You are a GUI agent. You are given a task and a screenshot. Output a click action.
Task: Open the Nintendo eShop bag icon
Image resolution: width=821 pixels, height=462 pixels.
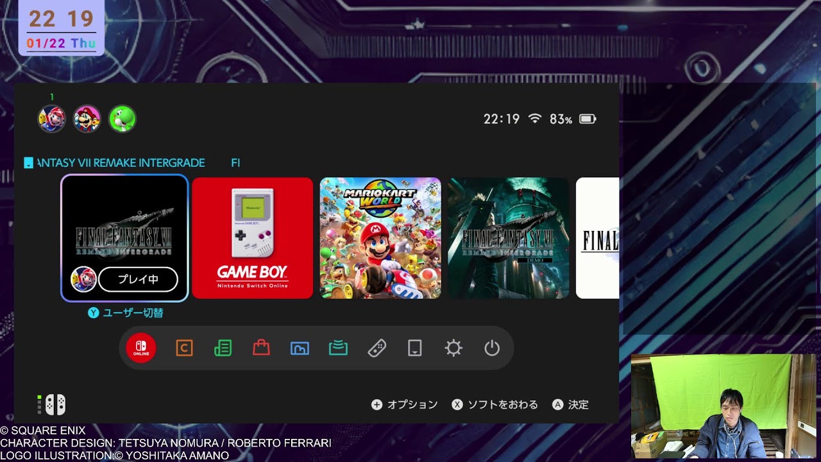(x=261, y=348)
